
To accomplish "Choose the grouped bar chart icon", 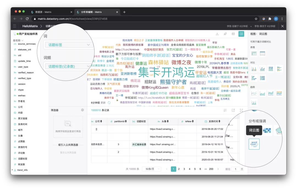I will (x=254, y=69).
